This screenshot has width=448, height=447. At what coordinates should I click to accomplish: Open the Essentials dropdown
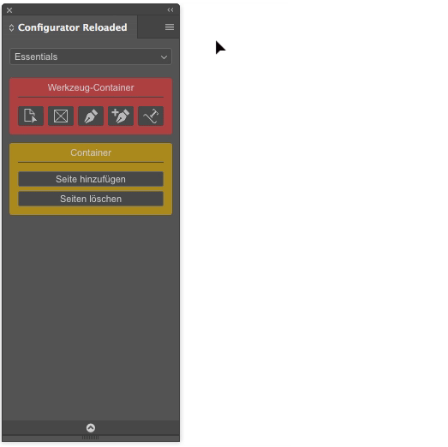[91, 57]
